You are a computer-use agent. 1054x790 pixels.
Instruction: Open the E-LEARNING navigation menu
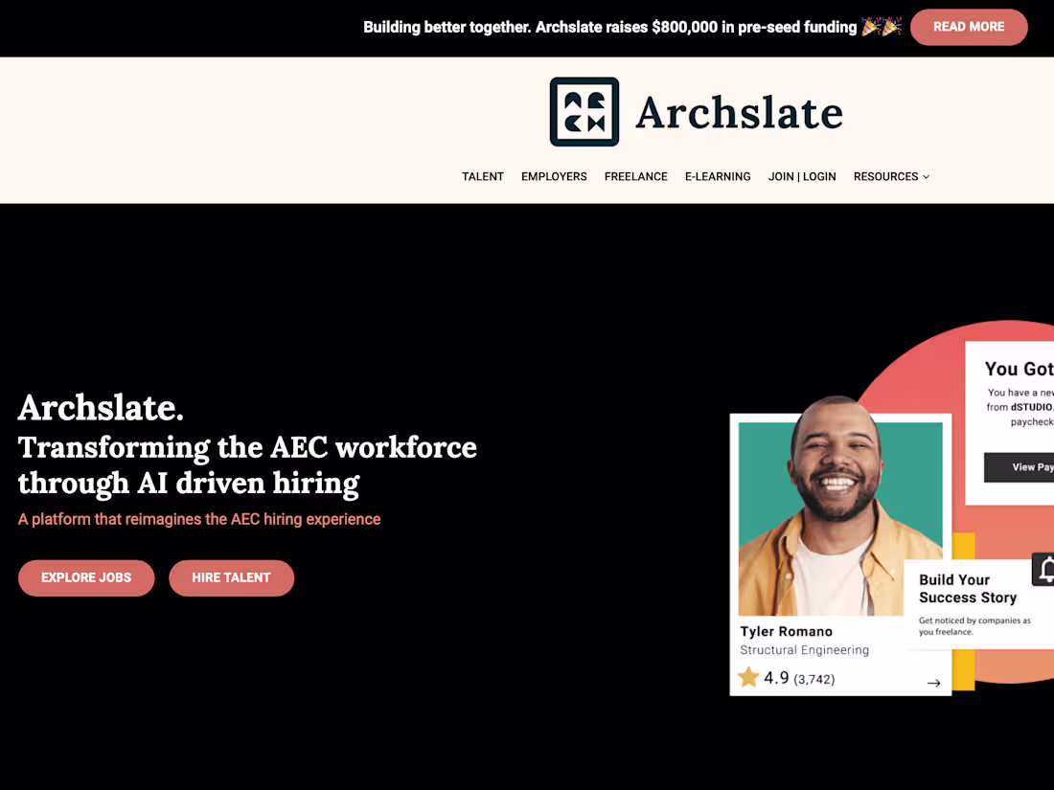pos(718,176)
